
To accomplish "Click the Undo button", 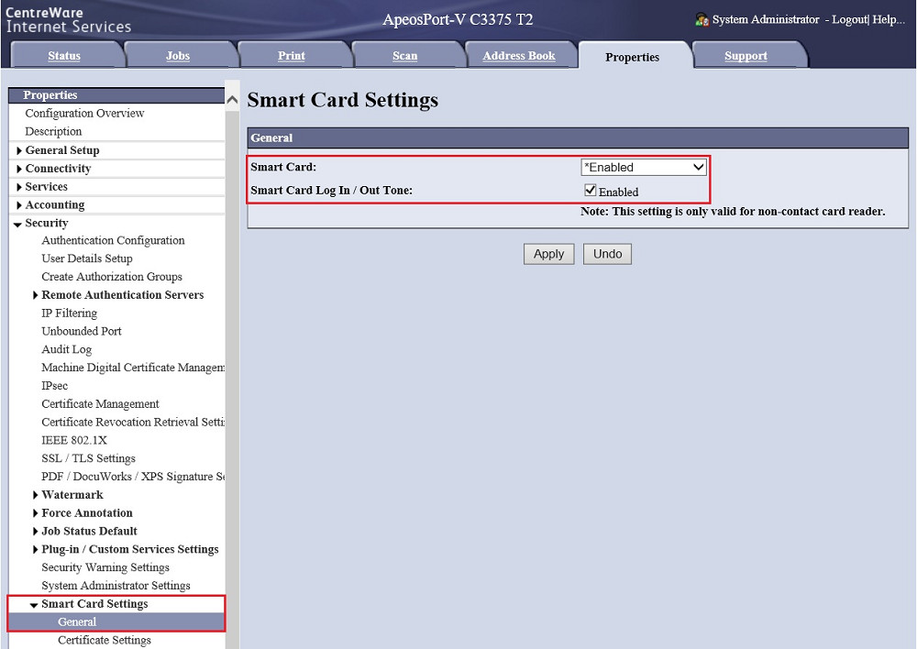I will [x=607, y=254].
